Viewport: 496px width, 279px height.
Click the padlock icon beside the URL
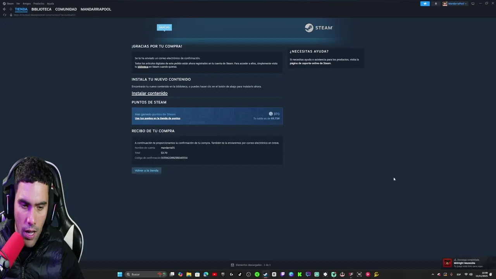click(x=11, y=15)
